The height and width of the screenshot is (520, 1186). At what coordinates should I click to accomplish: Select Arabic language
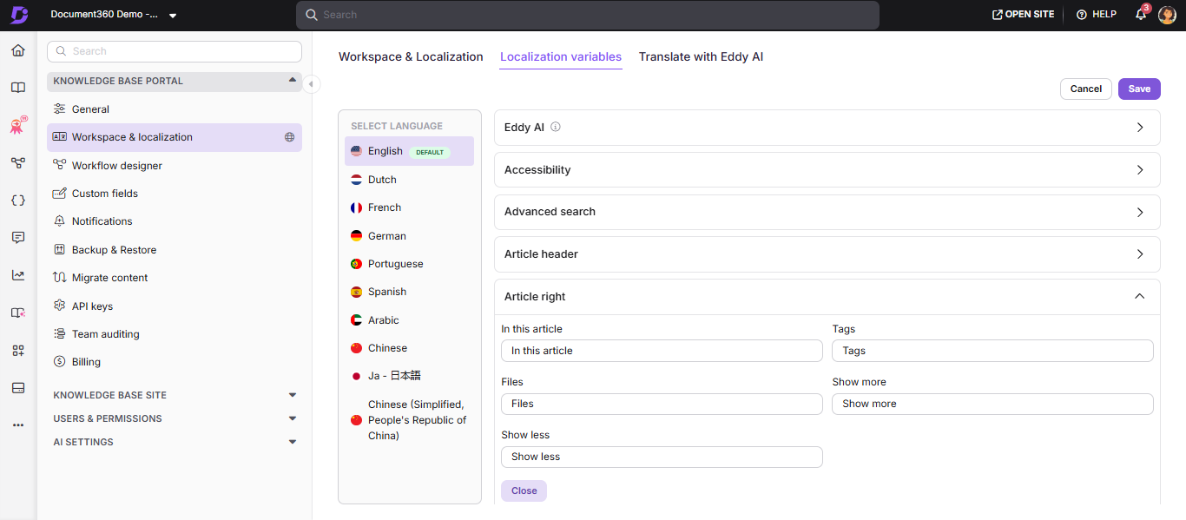click(x=409, y=320)
